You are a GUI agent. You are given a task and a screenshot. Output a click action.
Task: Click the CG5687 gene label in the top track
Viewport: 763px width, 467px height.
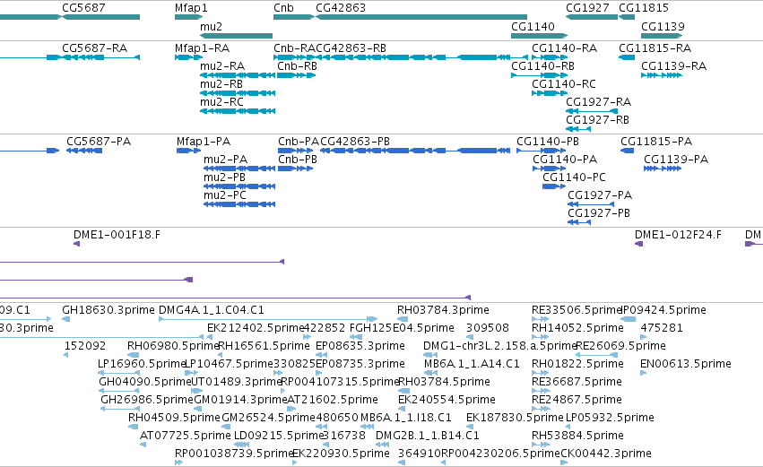(83, 8)
